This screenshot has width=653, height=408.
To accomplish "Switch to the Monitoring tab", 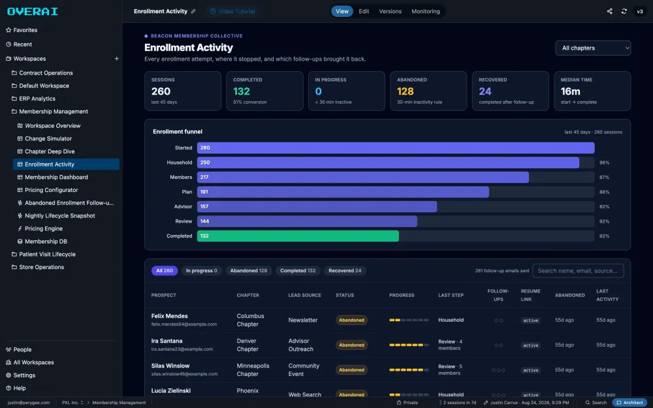I will [426, 11].
